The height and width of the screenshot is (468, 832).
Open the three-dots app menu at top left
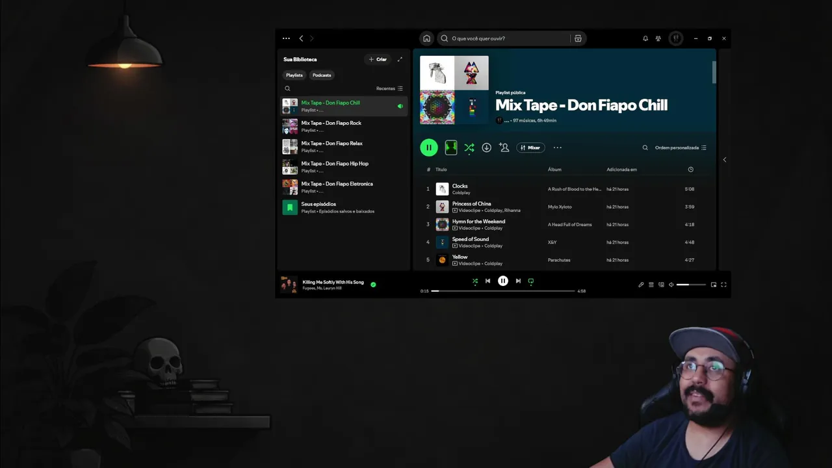click(x=286, y=38)
